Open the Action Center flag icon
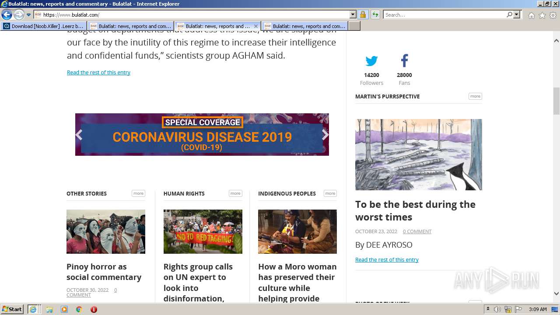 [x=519, y=309]
